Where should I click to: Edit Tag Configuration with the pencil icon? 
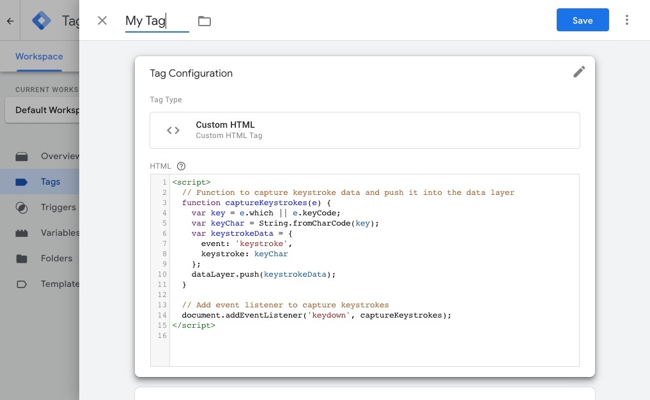click(579, 72)
